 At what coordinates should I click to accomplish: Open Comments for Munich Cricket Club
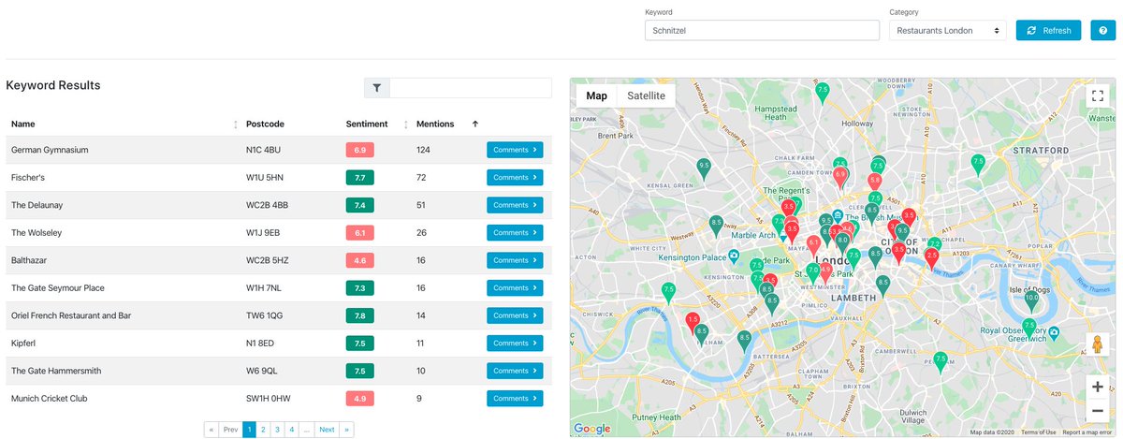click(x=515, y=399)
